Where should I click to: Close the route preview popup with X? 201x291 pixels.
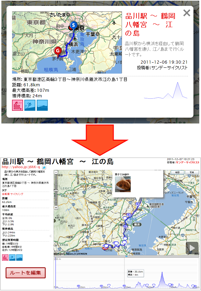pos(187,13)
